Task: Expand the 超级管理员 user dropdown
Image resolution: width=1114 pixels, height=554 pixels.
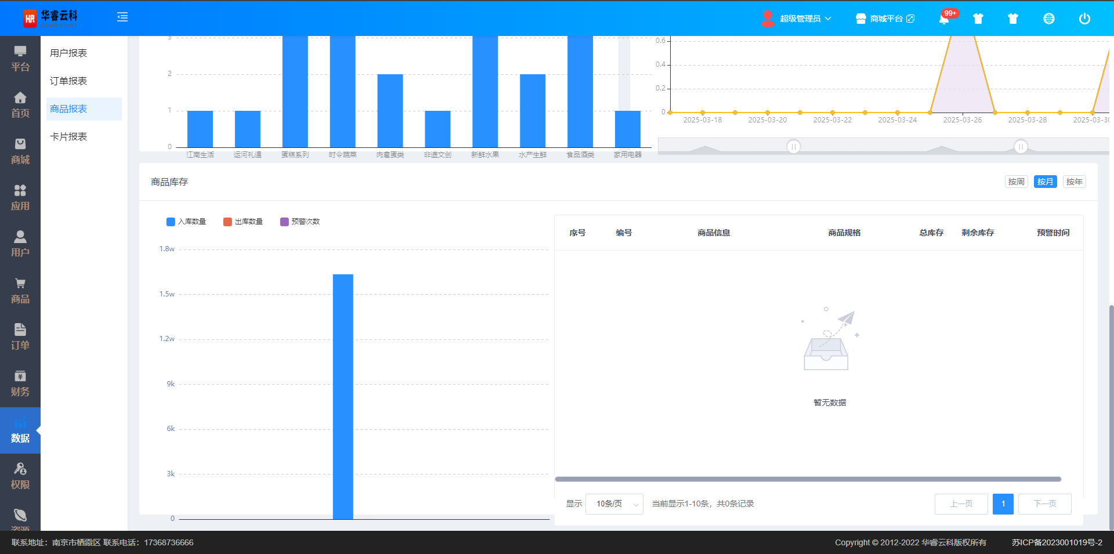Action: pyautogui.click(x=800, y=19)
